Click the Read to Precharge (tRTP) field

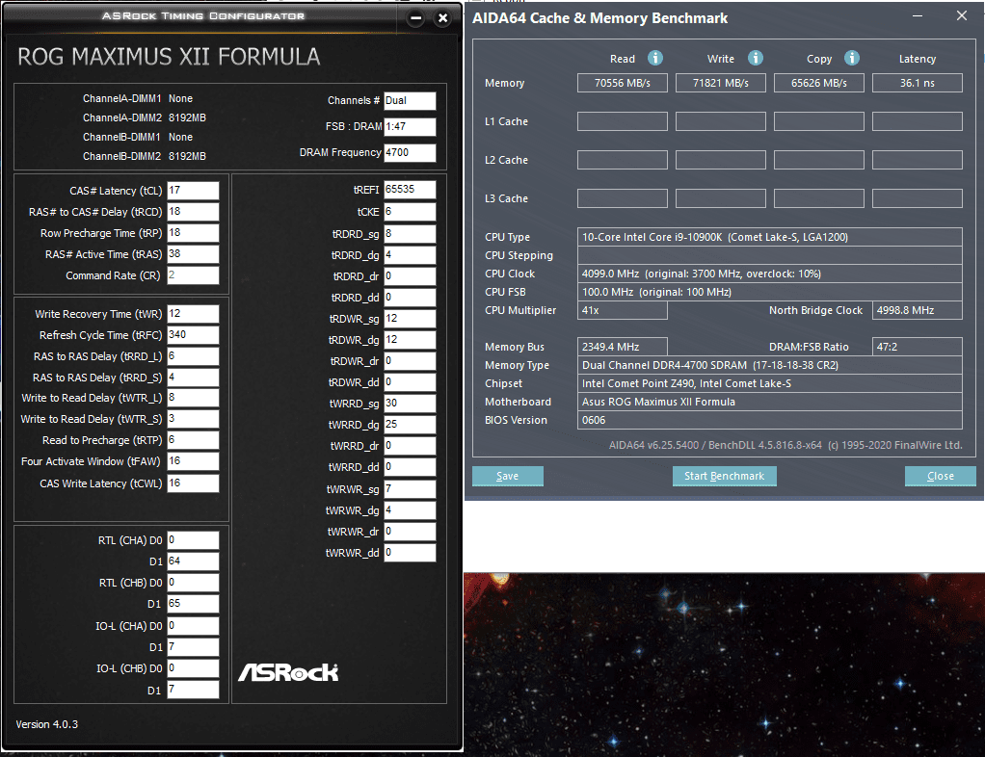[193, 440]
